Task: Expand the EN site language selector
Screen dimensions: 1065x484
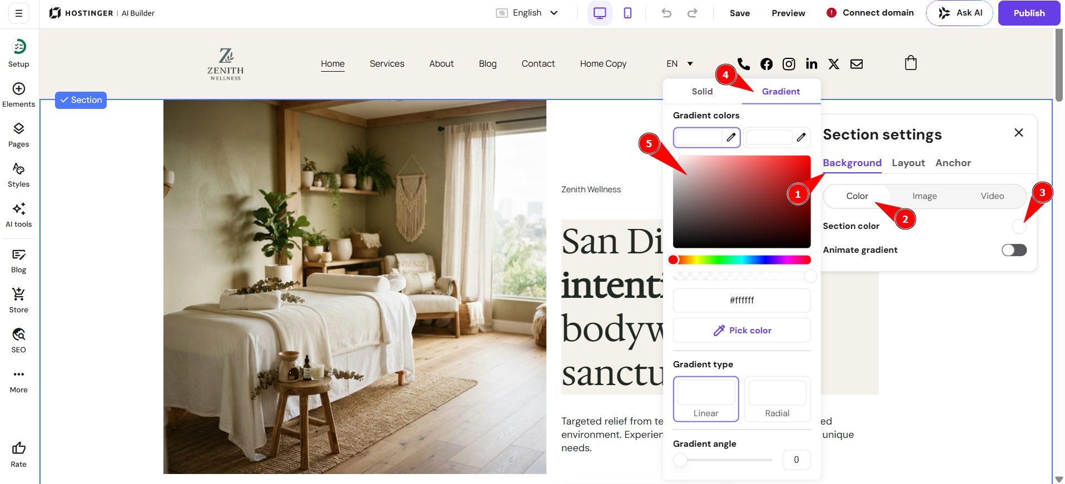Action: [x=680, y=64]
